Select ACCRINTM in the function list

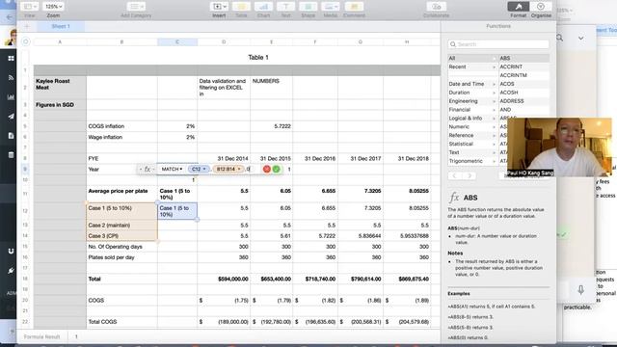pos(523,75)
